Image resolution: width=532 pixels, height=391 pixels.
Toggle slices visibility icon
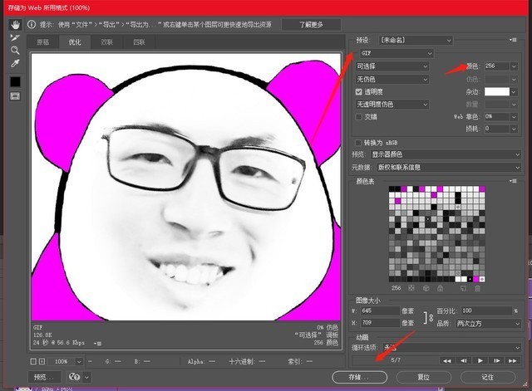[15, 96]
